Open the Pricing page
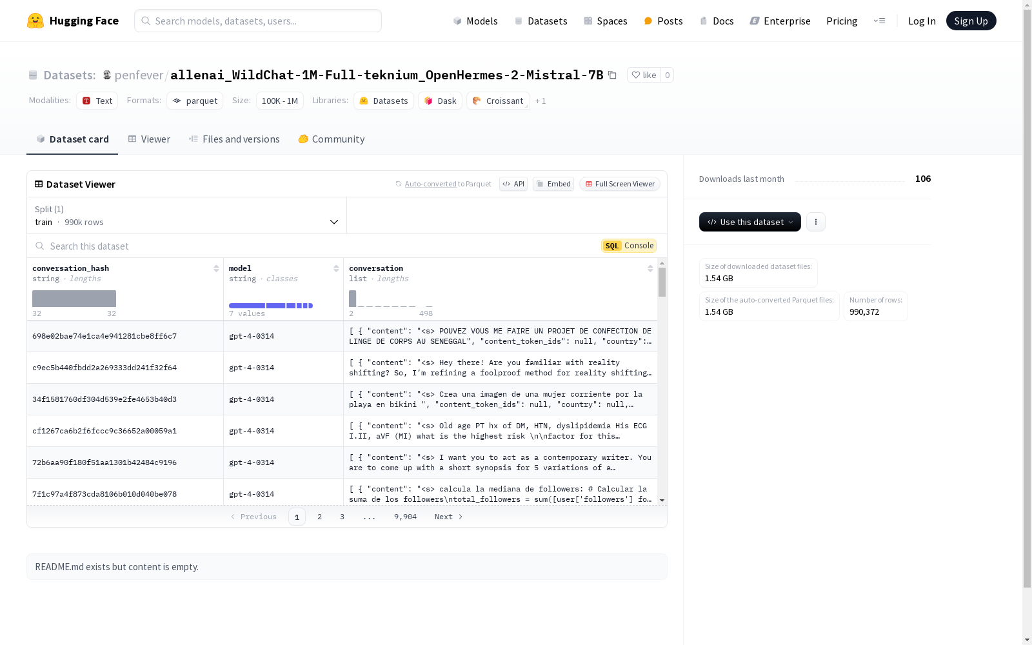 (x=842, y=21)
